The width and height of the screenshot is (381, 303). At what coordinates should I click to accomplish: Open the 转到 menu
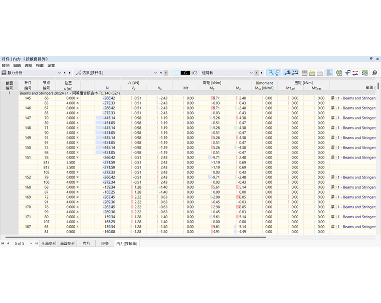(6, 65)
